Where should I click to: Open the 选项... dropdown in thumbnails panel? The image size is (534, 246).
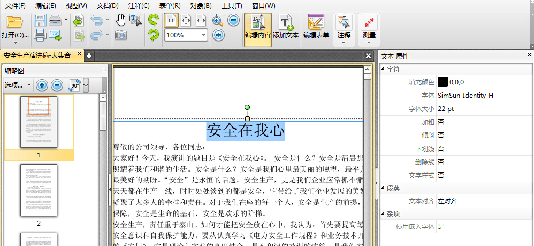click(x=17, y=85)
